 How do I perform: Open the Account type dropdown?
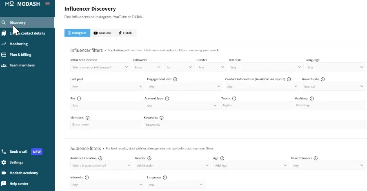coord(182,105)
